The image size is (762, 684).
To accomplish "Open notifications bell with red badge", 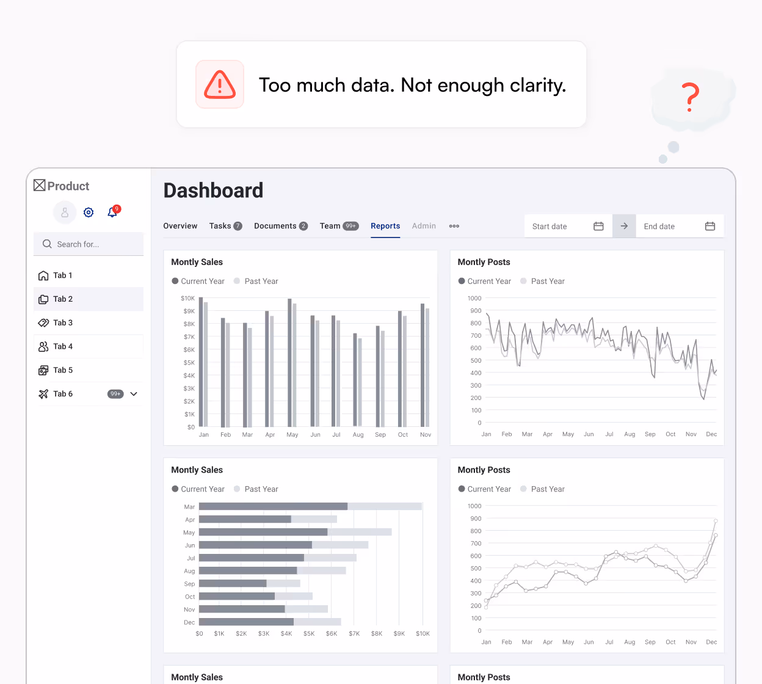I will [x=113, y=212].
